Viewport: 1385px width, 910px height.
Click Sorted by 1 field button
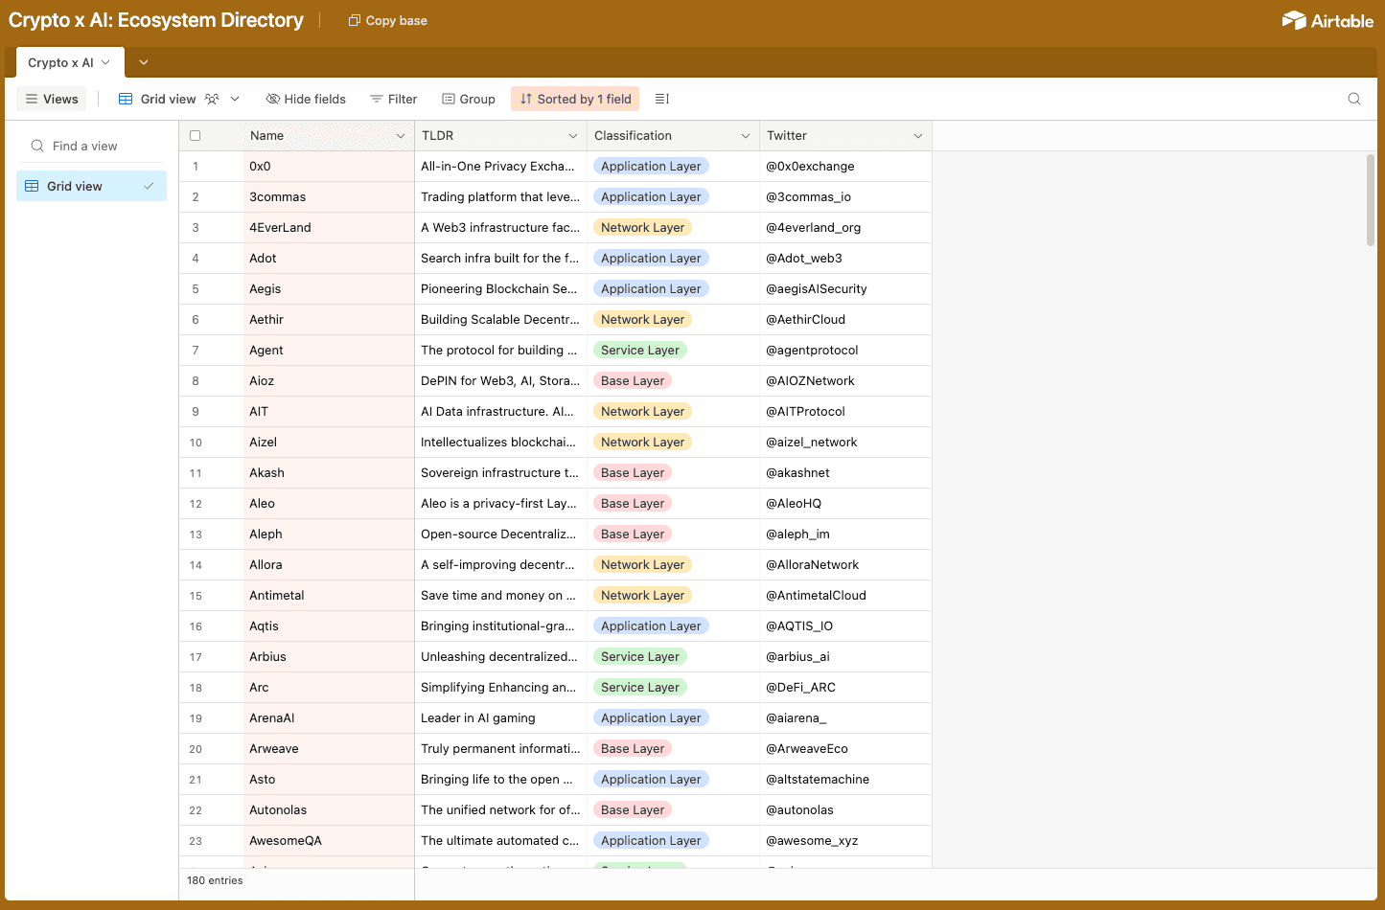575,99
